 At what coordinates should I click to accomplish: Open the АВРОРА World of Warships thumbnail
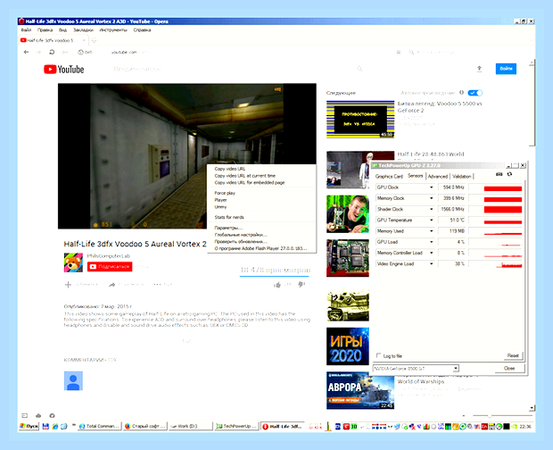(360, 390)
